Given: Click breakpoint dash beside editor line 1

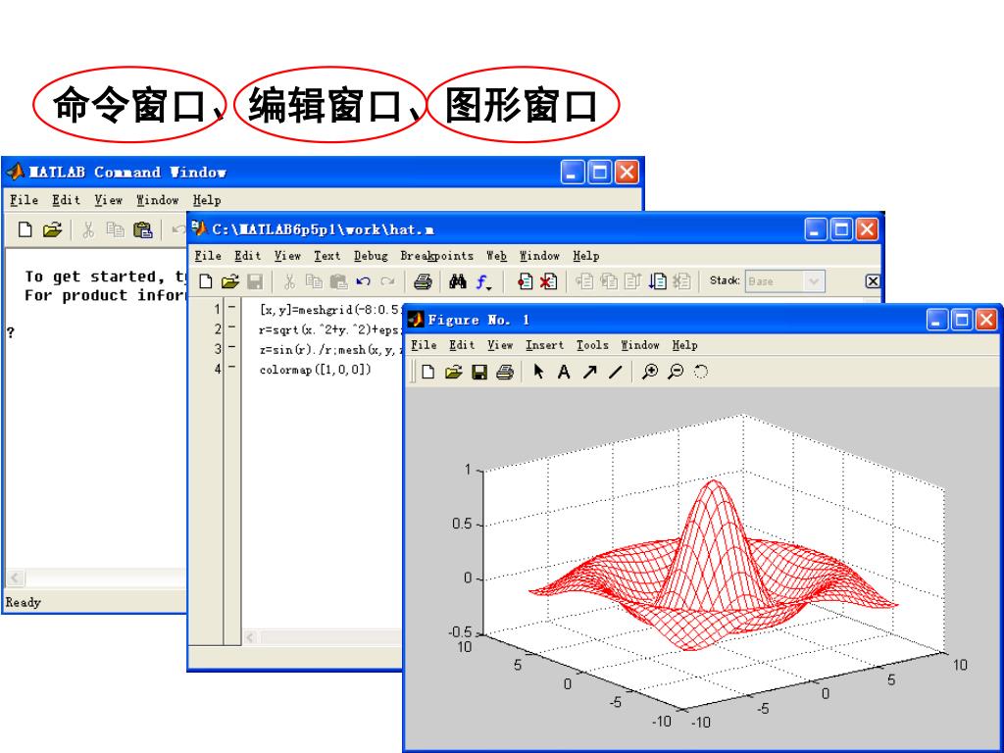Looking at the screenshot, I should coord(231,307).
